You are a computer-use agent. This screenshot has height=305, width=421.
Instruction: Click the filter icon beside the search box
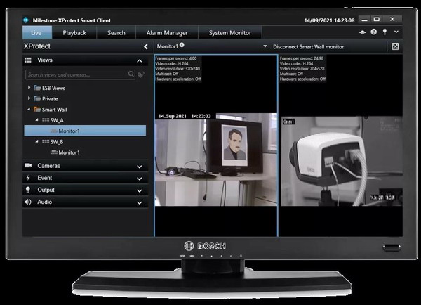pyautogui.click(x=141, y=74)
